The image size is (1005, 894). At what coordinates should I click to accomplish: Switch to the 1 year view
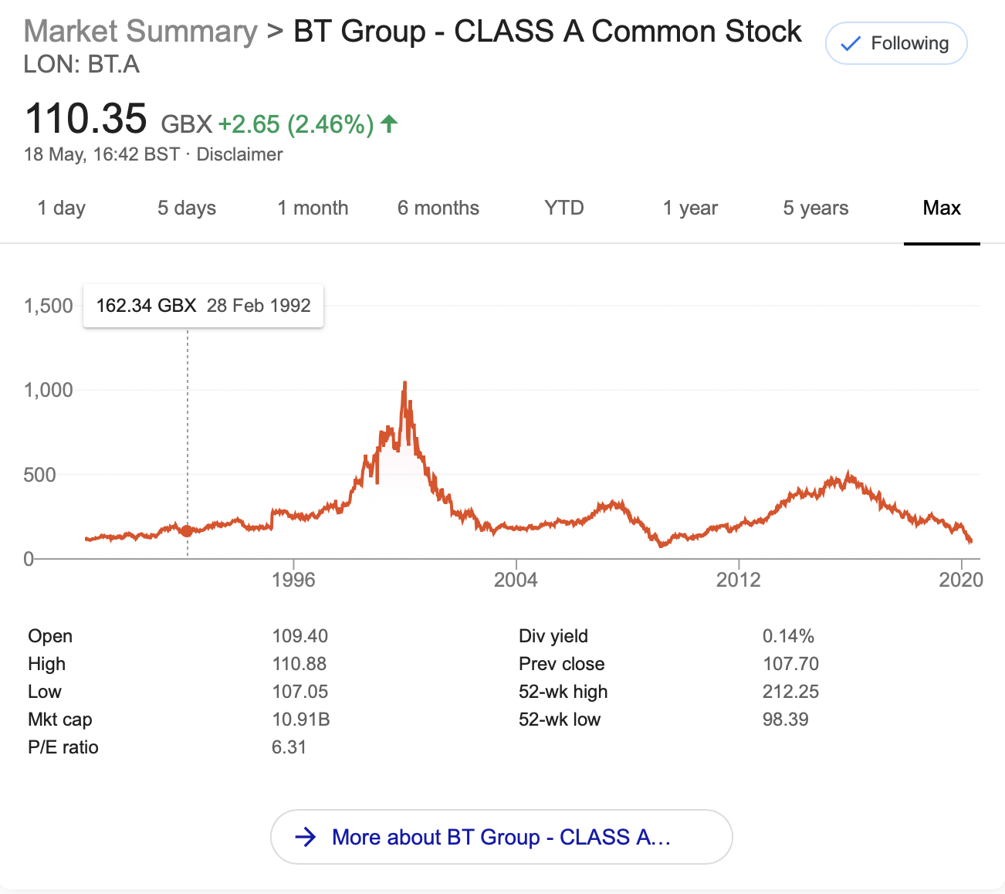[690, 208]
